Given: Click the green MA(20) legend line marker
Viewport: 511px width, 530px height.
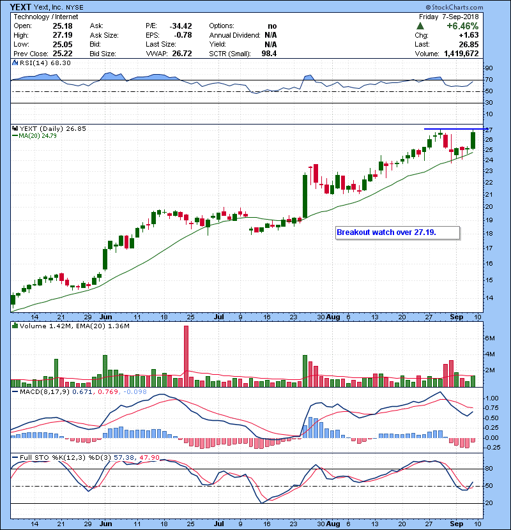Looking at the screenshot, I should [x=15, y=136].
